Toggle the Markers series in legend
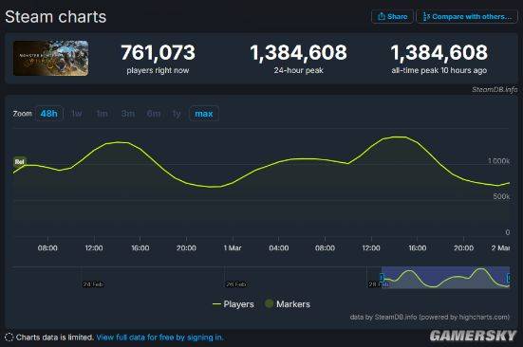 click(288, 304)
